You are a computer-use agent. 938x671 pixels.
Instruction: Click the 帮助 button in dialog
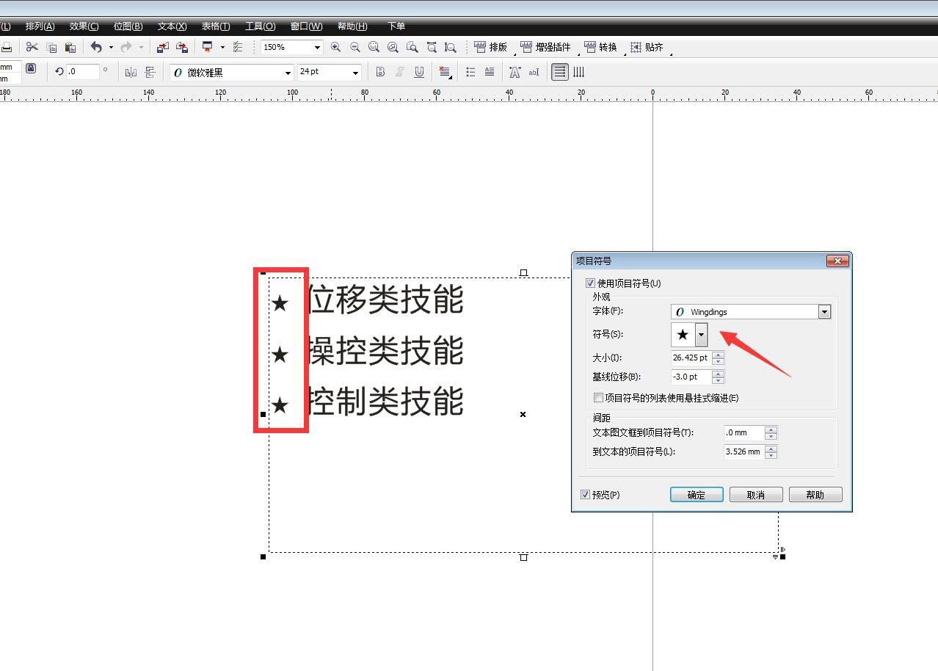point(815,495)
